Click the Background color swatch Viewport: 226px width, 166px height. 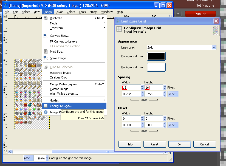tap(156, 67)
